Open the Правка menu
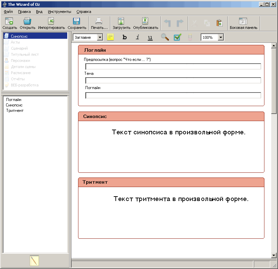This screenshot has height=269, width=278. coord(24,12)
